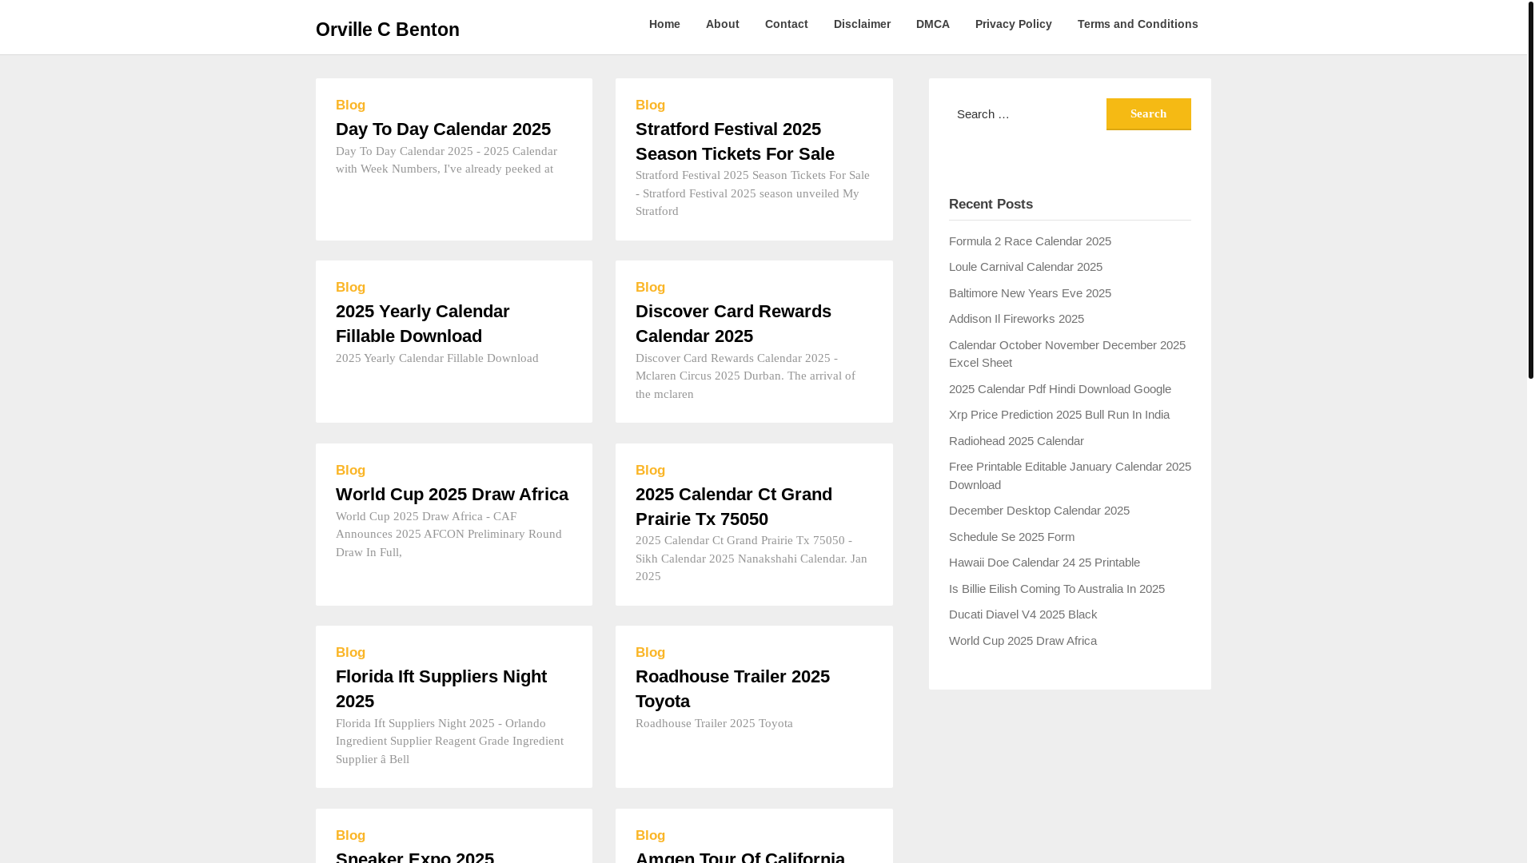Open World Cup 2025 Draw Africa sidebar link

coord(1023,641)
